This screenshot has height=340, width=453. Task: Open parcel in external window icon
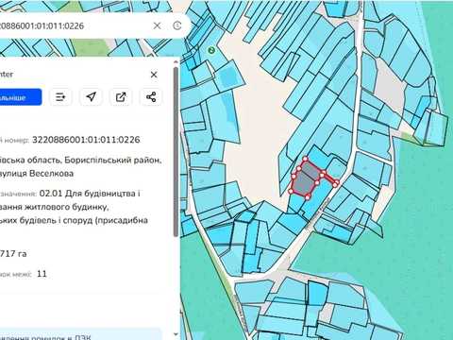tap(121, 97)
